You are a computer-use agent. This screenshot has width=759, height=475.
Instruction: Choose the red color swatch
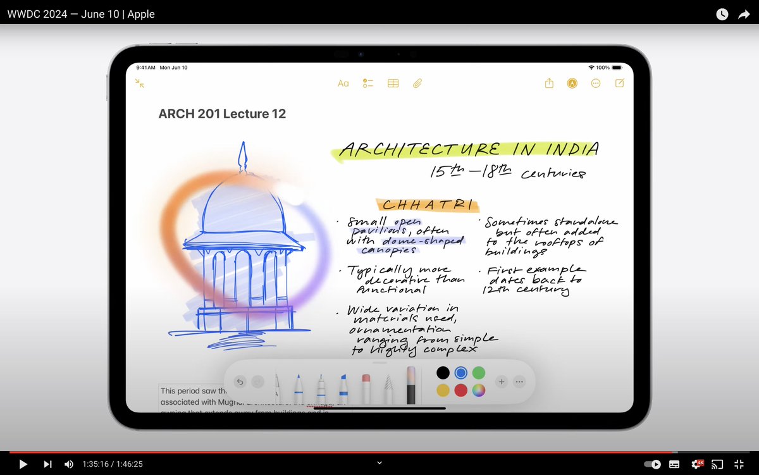461,390
